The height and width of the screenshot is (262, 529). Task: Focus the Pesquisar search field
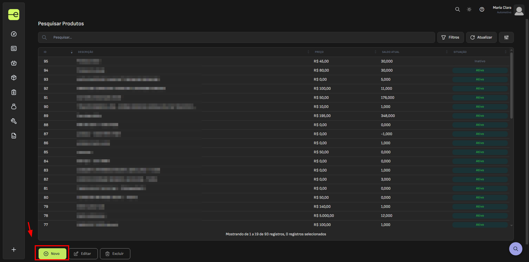[x=236, y=37]
